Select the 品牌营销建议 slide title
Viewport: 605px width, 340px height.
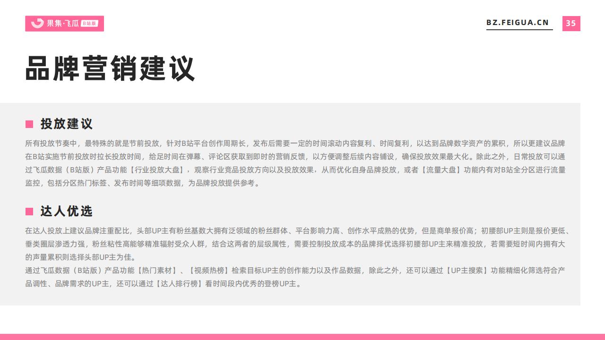click(x=110, y=69)
